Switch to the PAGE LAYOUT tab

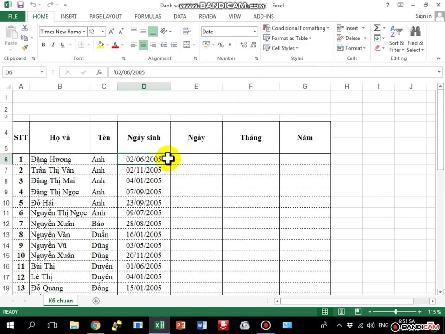pyautogui.click(x=106, y=17)
